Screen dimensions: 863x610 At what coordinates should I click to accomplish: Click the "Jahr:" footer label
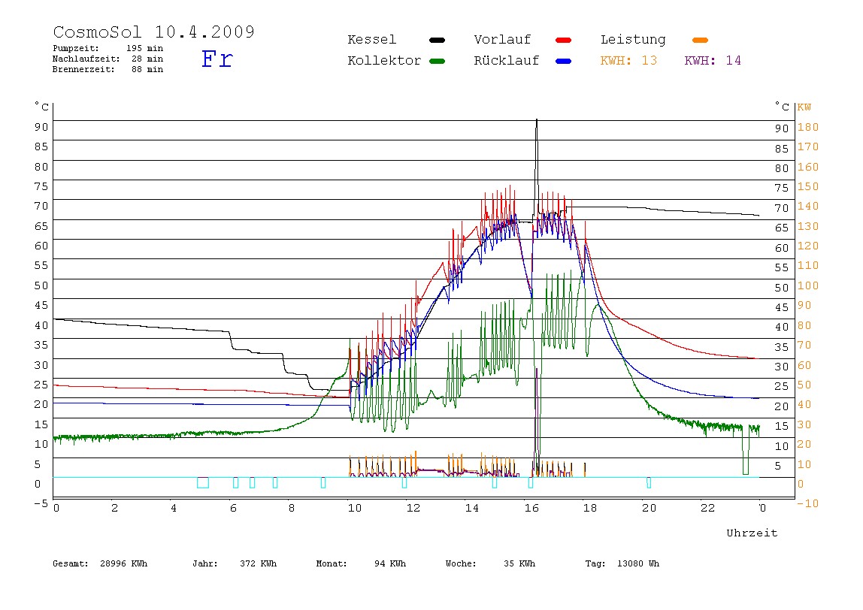coord(204,563)
